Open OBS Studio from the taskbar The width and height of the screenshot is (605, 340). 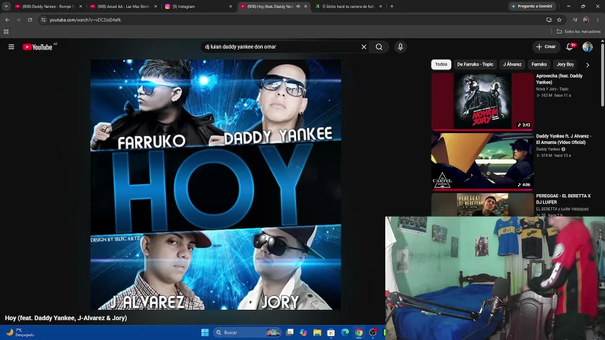coord(373,332)
